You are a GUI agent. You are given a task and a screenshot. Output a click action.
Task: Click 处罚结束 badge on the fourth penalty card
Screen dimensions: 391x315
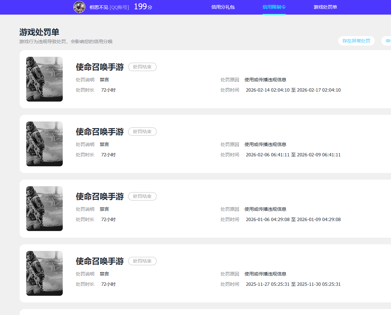point(142,261)
